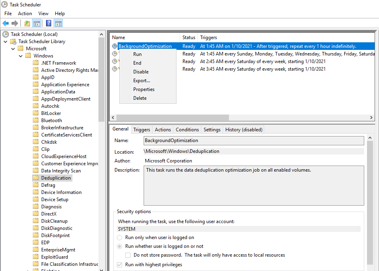
Task: Click the folder icon beside Chkdsk
Action: pos(36,142)
